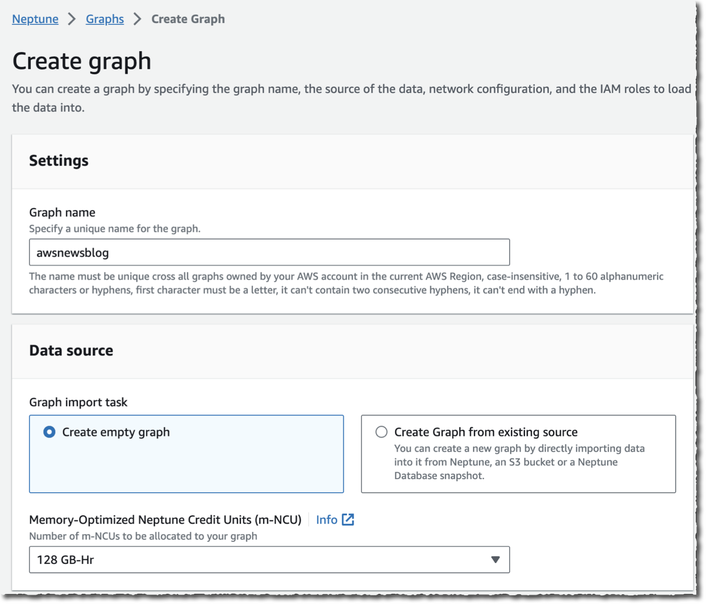Click the Graph name input field
Viewport: 706px width, 604px height.
269,253
